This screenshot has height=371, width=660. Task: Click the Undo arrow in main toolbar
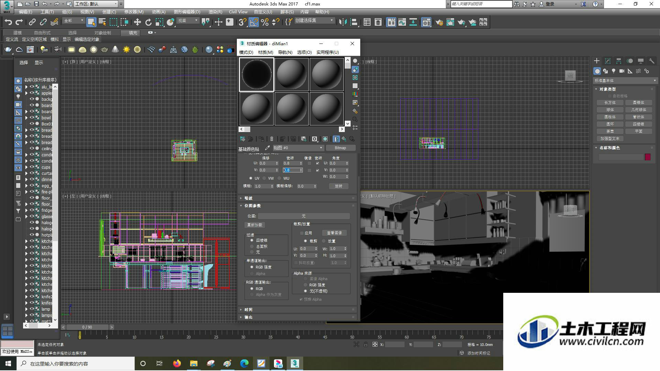point(8,22)
